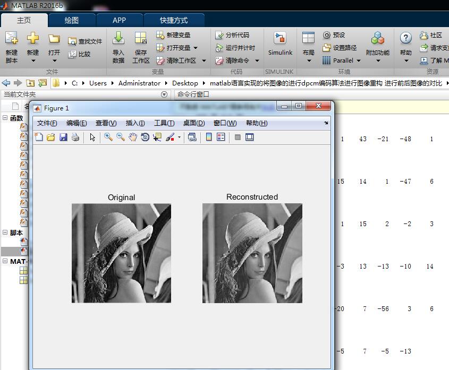The width and height of the screenshot is (449, 370).
Task: Insert a legend in the figure
Action: [221, 137]
